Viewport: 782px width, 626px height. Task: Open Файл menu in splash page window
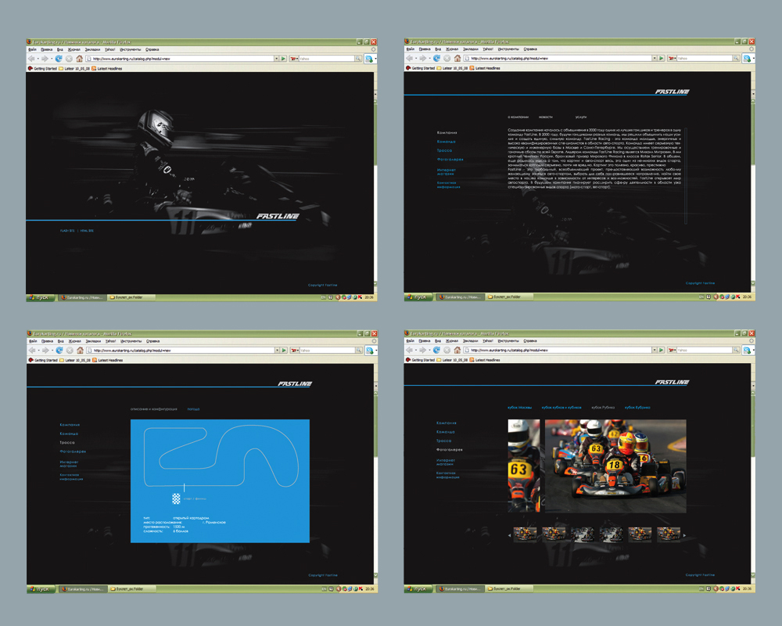click(x=32, y=49)
